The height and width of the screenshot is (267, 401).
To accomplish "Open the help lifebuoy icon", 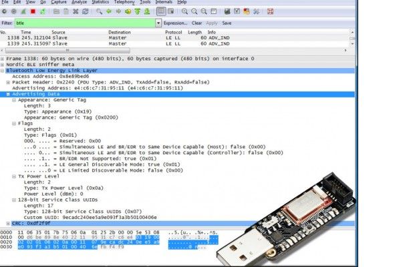I will coord(270,11).
